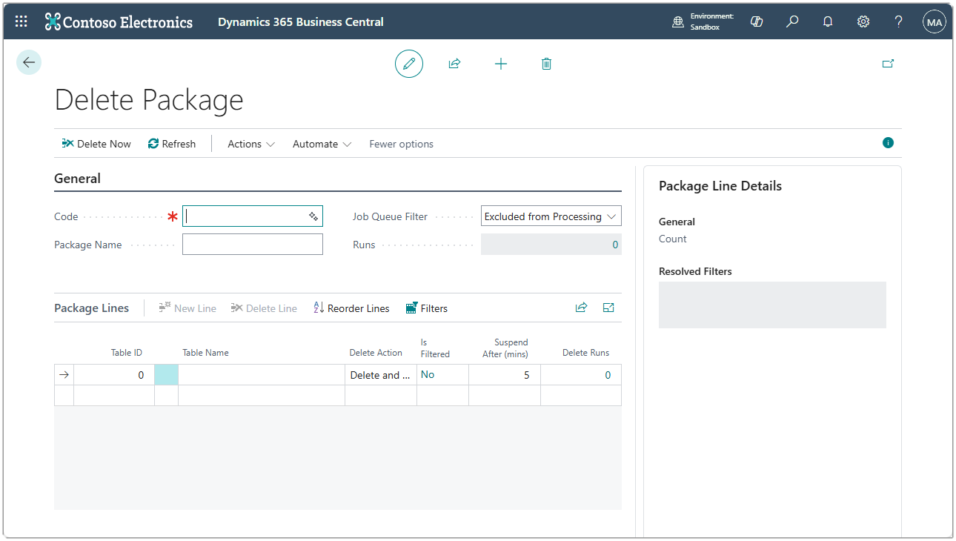This screenshot has height=541, width=956.
Task: Click the Refresh action
Action: pyautogui.click(x=172, y=144)
